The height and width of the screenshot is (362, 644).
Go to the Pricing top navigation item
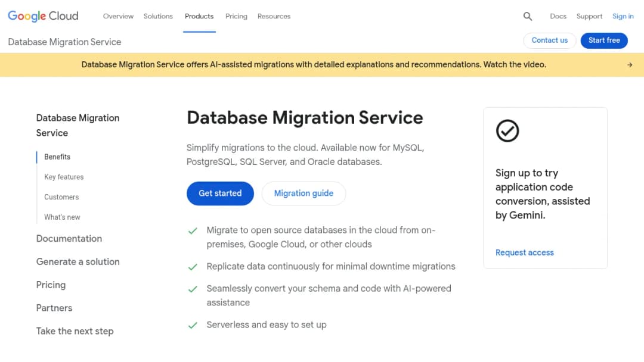click(x=236, y=17)
